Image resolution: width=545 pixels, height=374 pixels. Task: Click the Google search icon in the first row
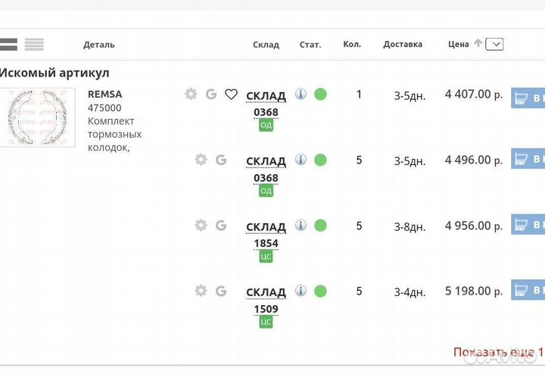coord(211,94)
